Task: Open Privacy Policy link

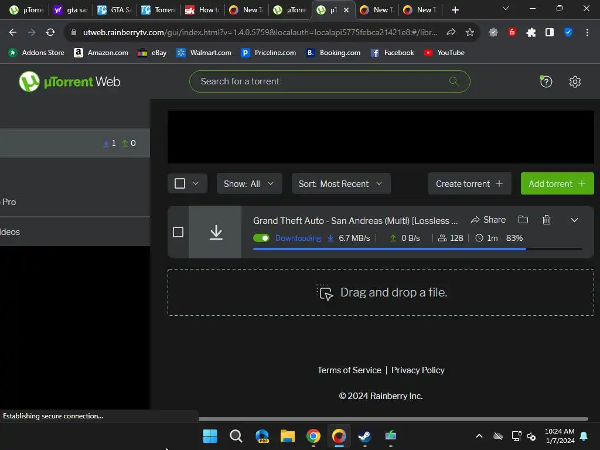Action: tap(417, 370)
